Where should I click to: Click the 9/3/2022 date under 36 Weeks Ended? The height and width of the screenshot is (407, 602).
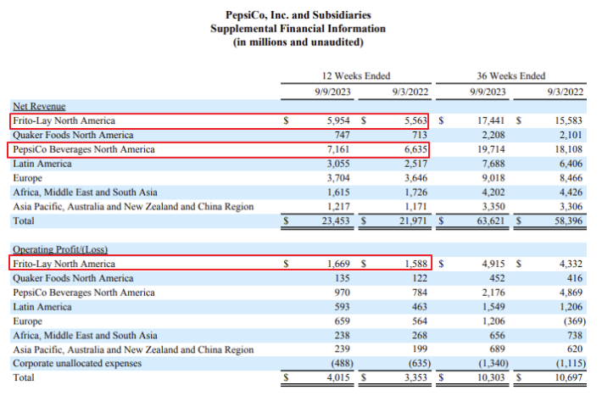(x=566, y=92)
